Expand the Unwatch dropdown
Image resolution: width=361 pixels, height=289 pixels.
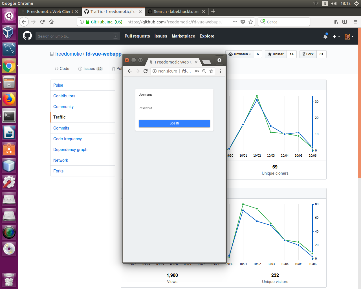click(239, 54)
